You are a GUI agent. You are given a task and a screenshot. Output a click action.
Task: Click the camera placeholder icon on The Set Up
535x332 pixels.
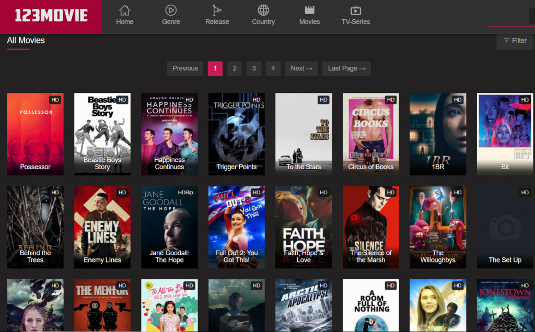[505, 227]
